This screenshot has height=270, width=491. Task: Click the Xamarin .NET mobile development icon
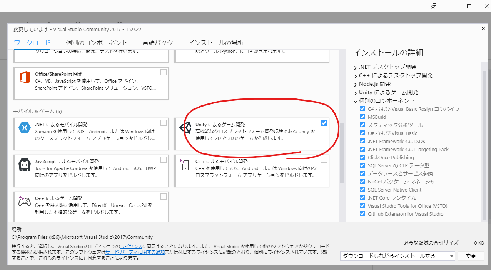click(25, 128)
